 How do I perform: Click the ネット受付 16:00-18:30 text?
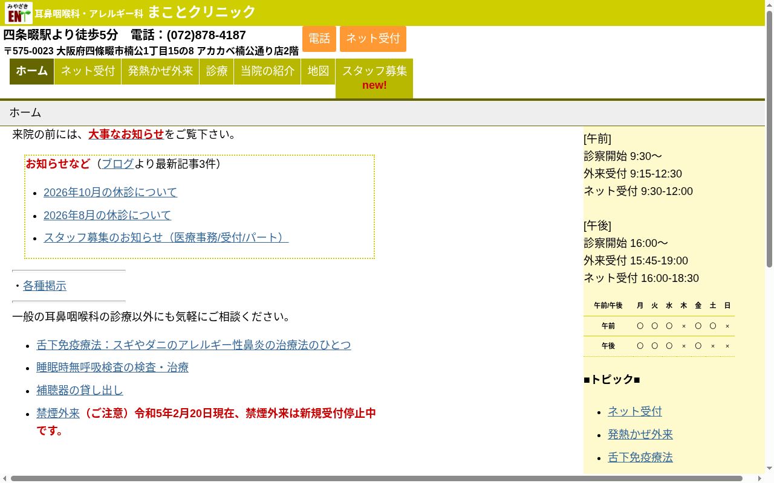click(641, 278)
